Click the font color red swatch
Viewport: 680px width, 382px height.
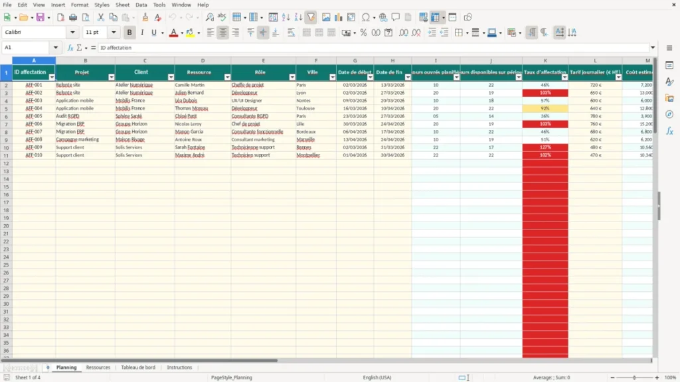173,32
